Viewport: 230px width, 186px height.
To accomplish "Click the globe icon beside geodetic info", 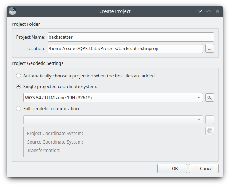I will click(210, 131).
